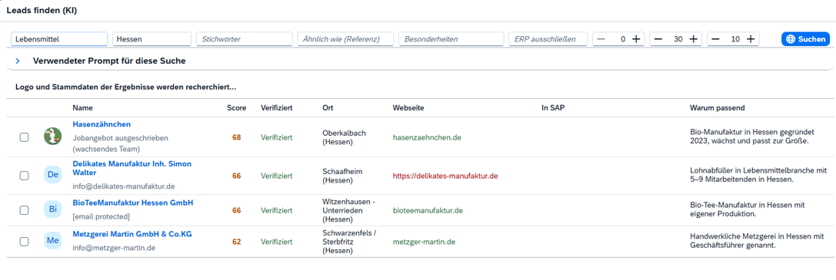836x280 pixels.
Task: Click info@metzger-martin.de email text
Action: click(x=114, y=247)
